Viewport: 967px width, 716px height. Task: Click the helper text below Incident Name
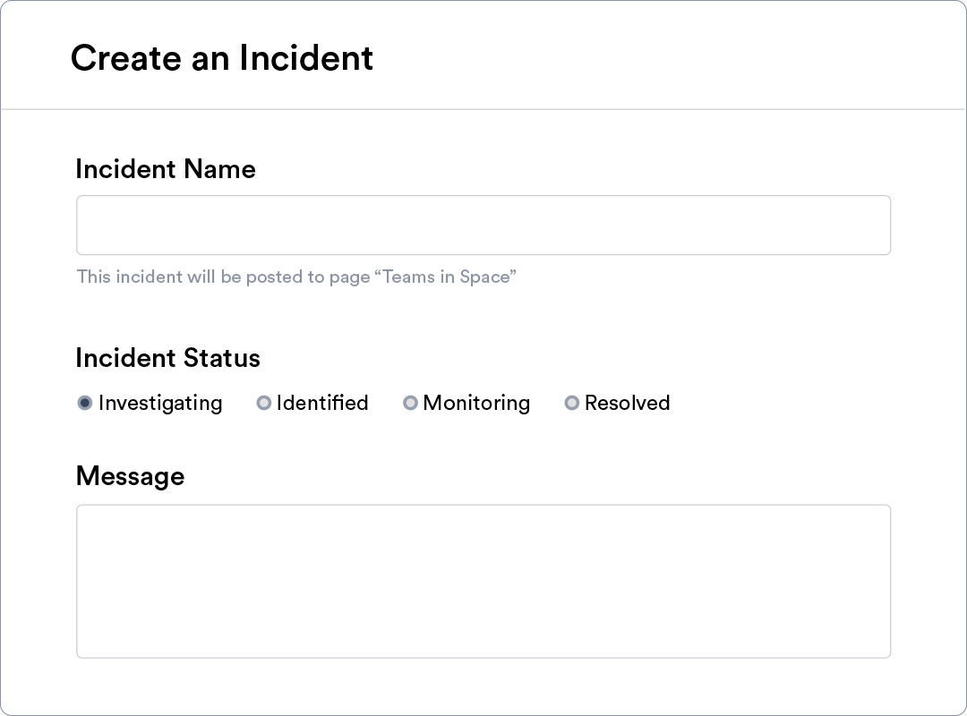[295, 277]
